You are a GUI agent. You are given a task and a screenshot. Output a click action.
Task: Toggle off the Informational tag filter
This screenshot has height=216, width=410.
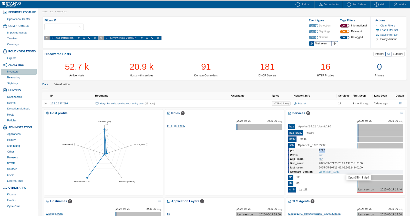345,26
